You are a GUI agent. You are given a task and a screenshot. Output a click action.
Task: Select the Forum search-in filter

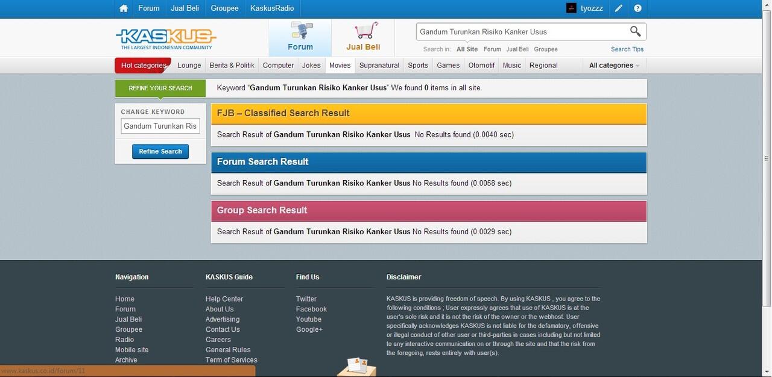492,49
